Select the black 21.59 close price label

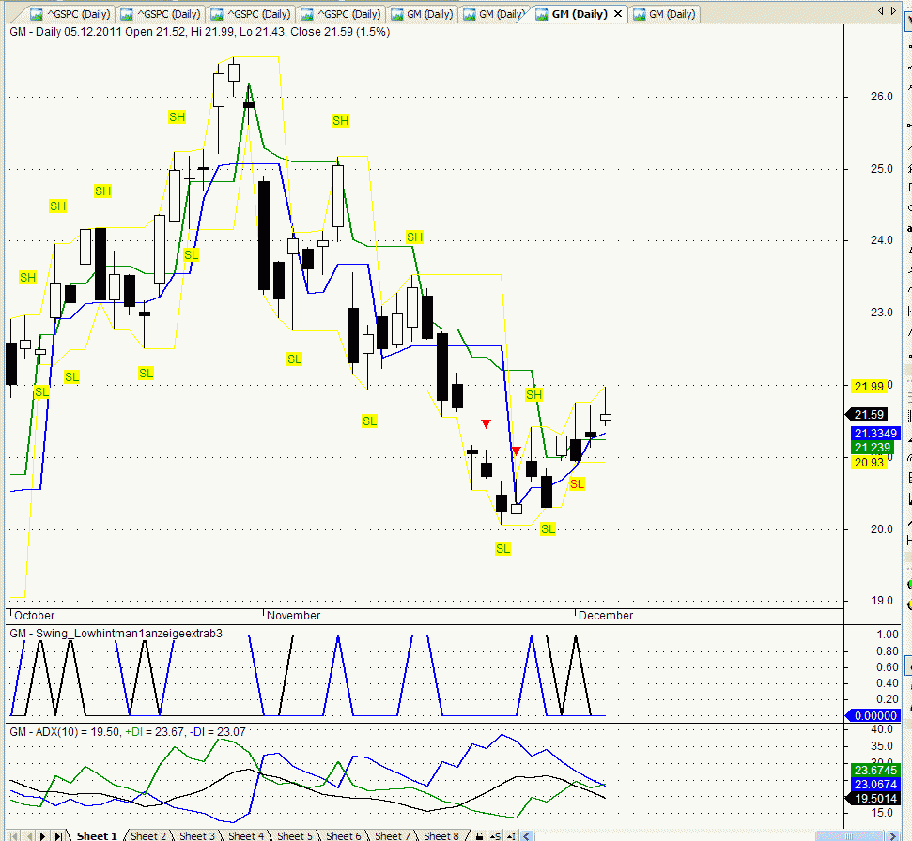coord(868,415)
